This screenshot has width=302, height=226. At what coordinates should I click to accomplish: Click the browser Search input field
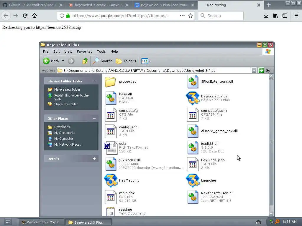[221, 16]
